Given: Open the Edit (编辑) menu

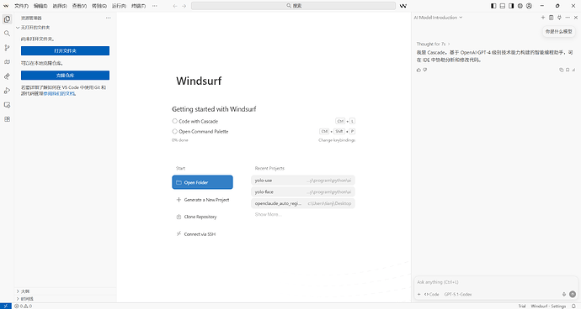Looking at the screenshot, I should 40,6.
